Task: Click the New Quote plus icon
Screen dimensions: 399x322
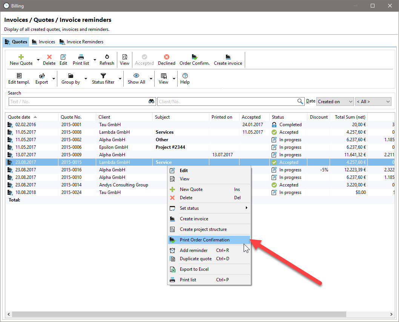Action: pyautogui.click(x=21, y=56)
